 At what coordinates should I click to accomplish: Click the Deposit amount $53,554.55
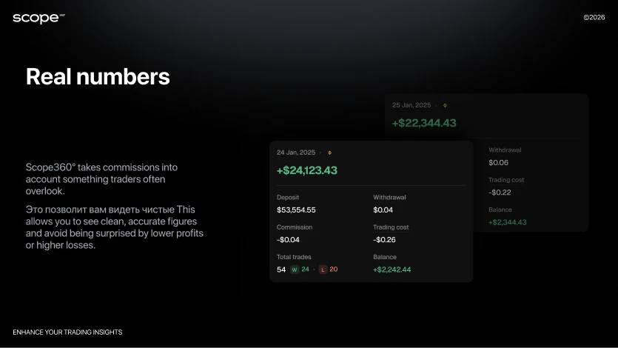[296, 210]
